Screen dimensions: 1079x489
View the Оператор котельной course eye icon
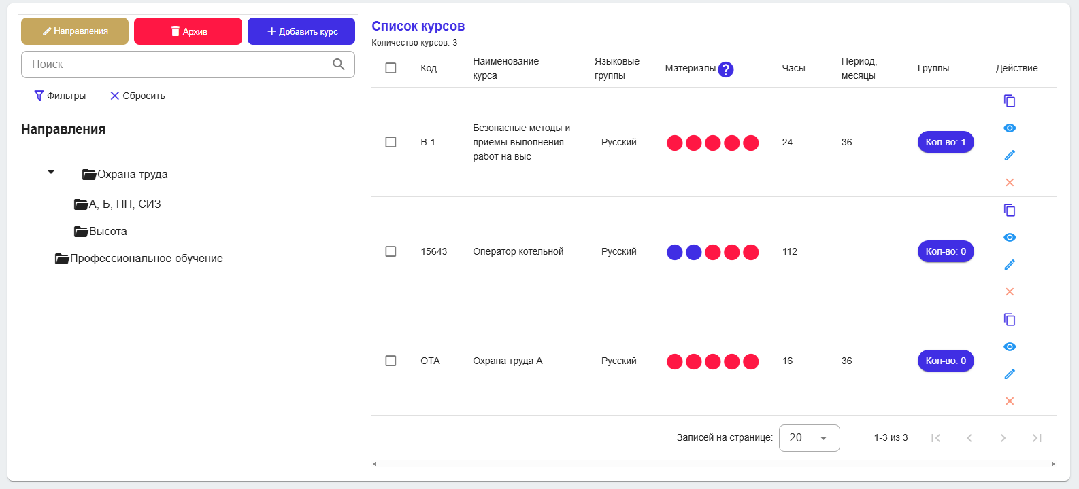[1010, 238]
